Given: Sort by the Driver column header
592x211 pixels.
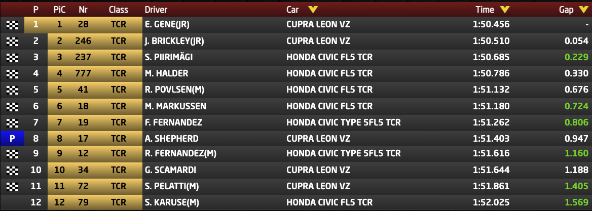Looking at the screenshot, I should pyautogui.click(x=156, y=9).
